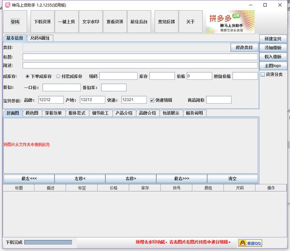
Task: Click the 库存 table column header
Action: click(x=145, y=188)
